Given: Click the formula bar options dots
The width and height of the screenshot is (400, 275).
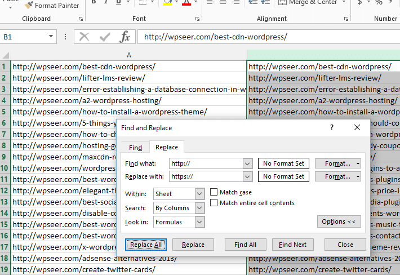Looking at the screenshot, I should [x=65, y=37].
